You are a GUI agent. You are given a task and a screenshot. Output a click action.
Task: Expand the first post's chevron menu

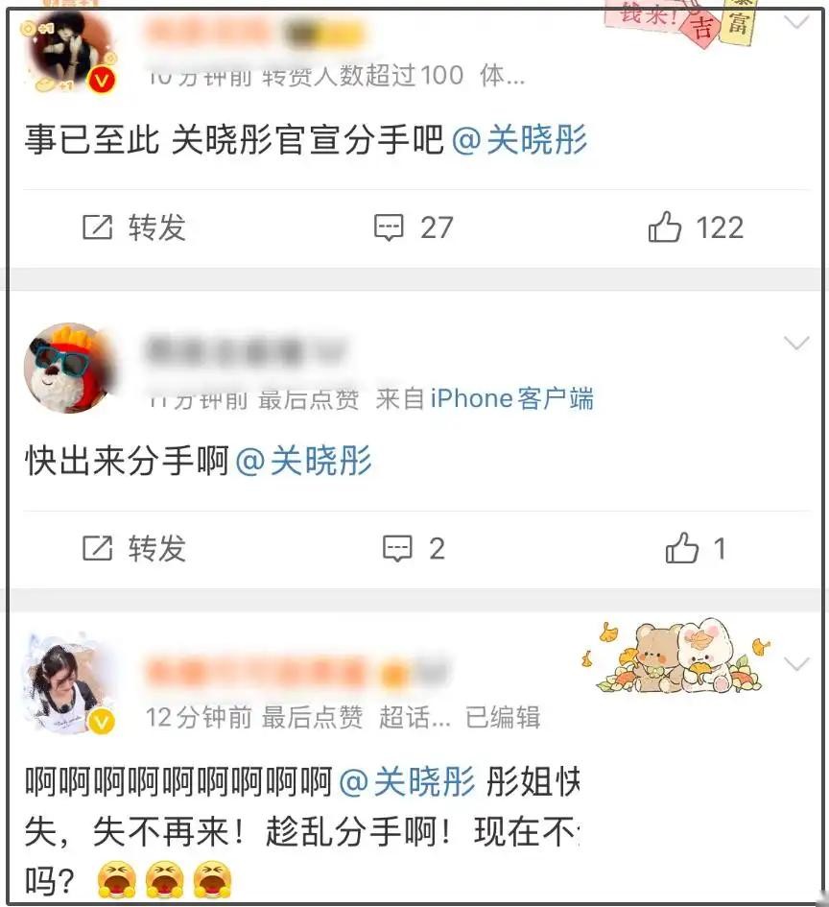click(796, 22)
